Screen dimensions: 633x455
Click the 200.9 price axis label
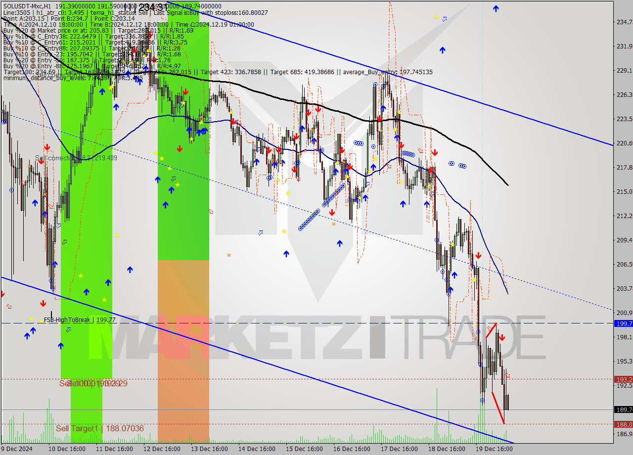click(624, 313)
